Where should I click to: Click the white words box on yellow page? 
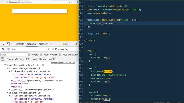[x=40, y=11]
